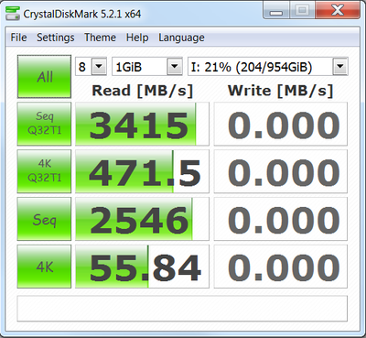Screen dimensions: 366x338
Task: Start the plain Seq test
Action: (x=44, y=219)
